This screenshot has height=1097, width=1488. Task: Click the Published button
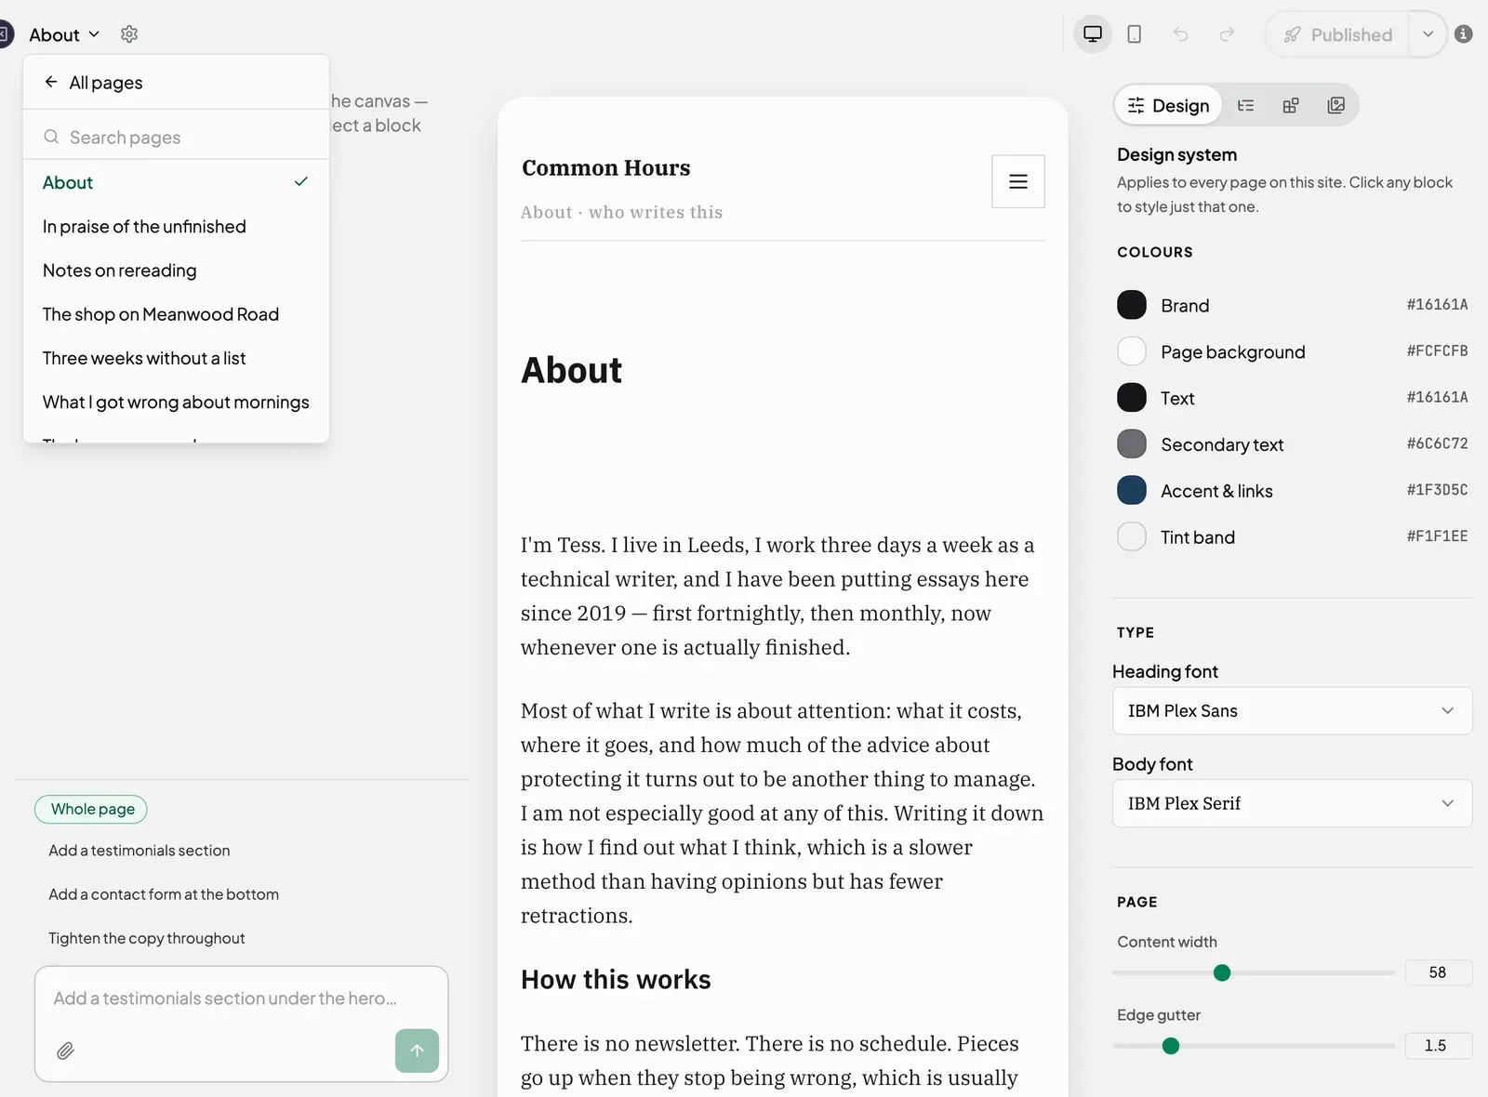[x=1337, y=34]
